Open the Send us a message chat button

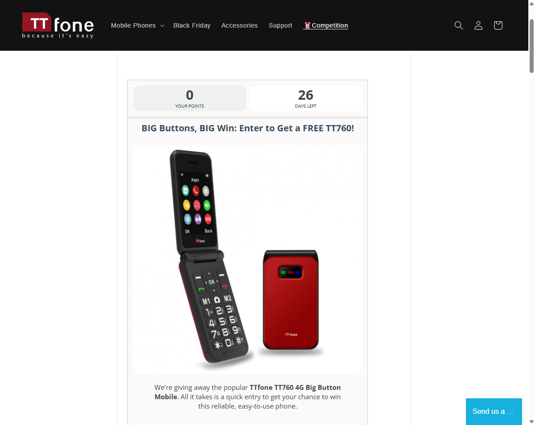(494, 412)
